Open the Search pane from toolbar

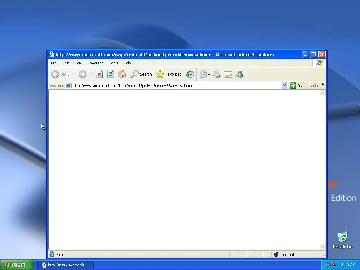pyautogui.click(x=141, y=74)
